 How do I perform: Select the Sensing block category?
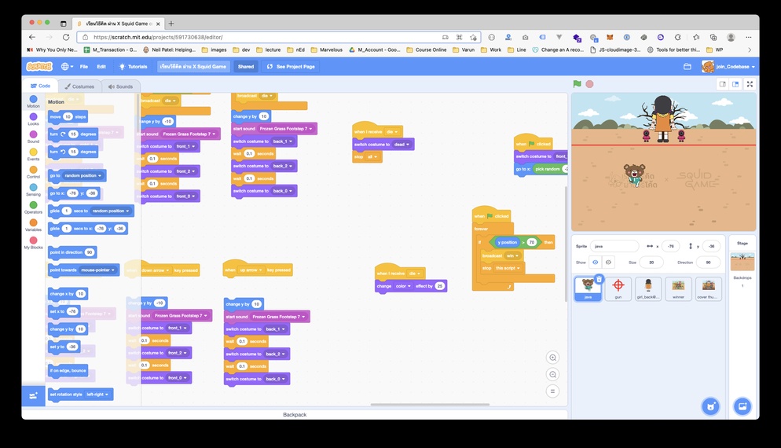pyautogui.click(x=33, y=190)
